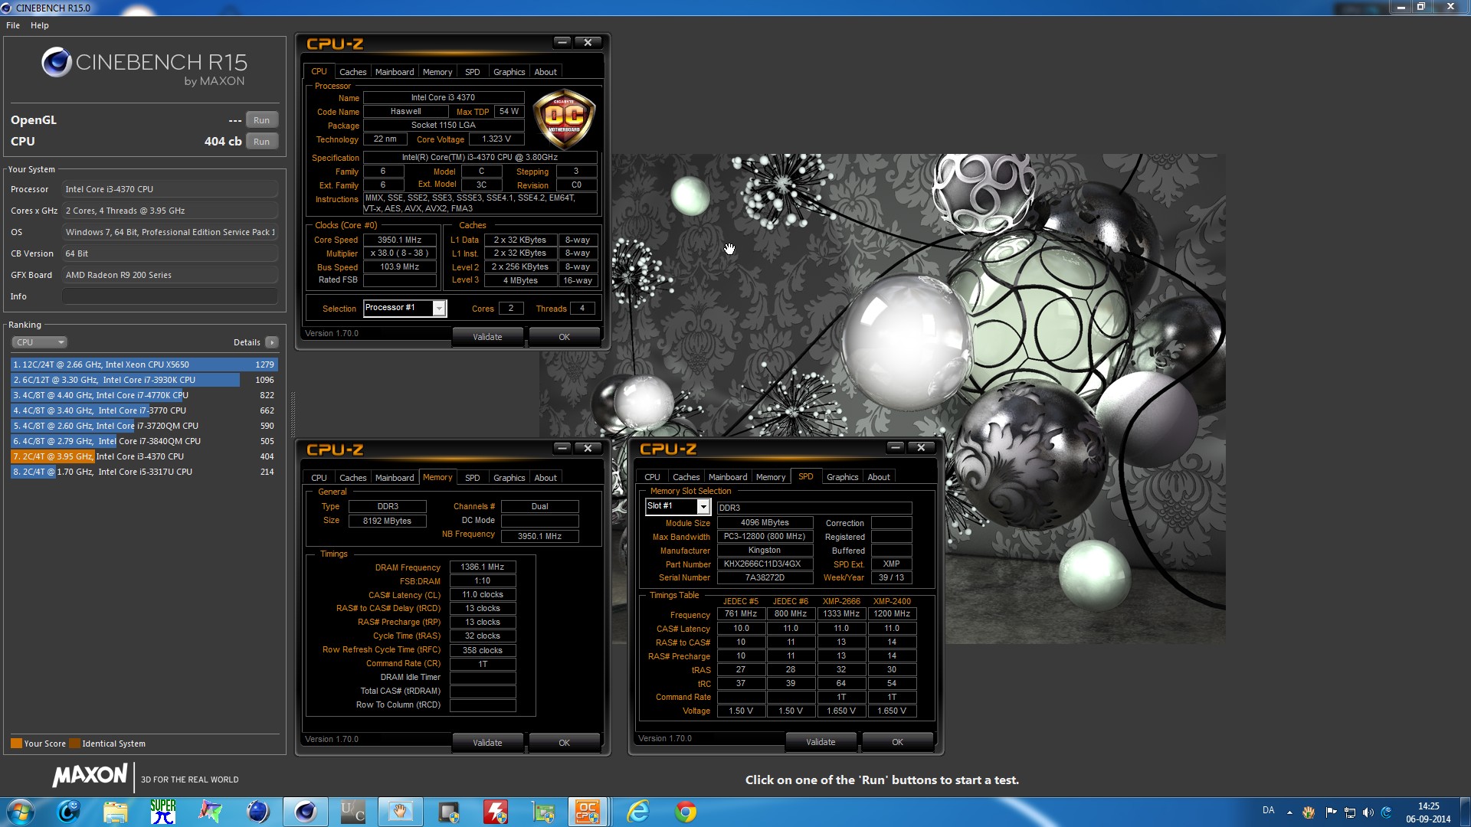Open the chip icon with shield in taskbar
The image size is (1471, 827).
click(x=448, y=812)
